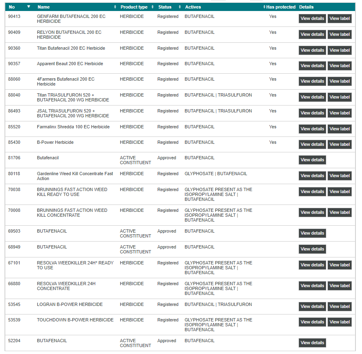The image size is (362, 354).
Task: Open details for Titan Butafenacil 200 EC
Action: pyautogui.click(x=312, y=51)
